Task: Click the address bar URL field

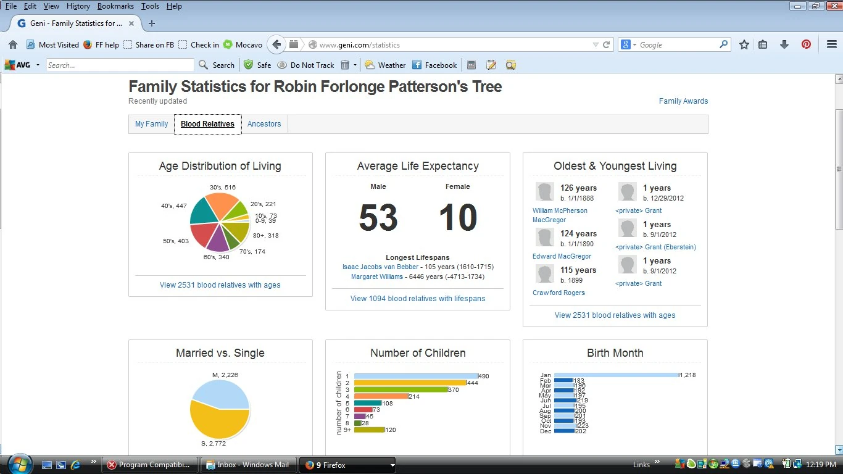Action: (x=454, y=44)
